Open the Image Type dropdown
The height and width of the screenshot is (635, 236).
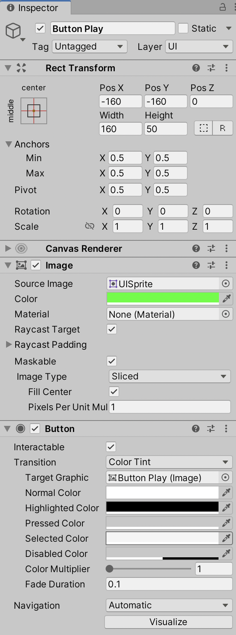(169, 376)
